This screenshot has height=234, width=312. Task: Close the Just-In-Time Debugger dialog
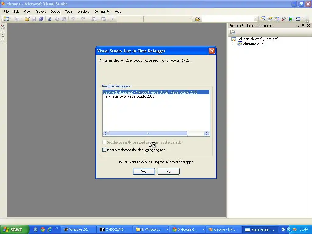pos(212,51)
